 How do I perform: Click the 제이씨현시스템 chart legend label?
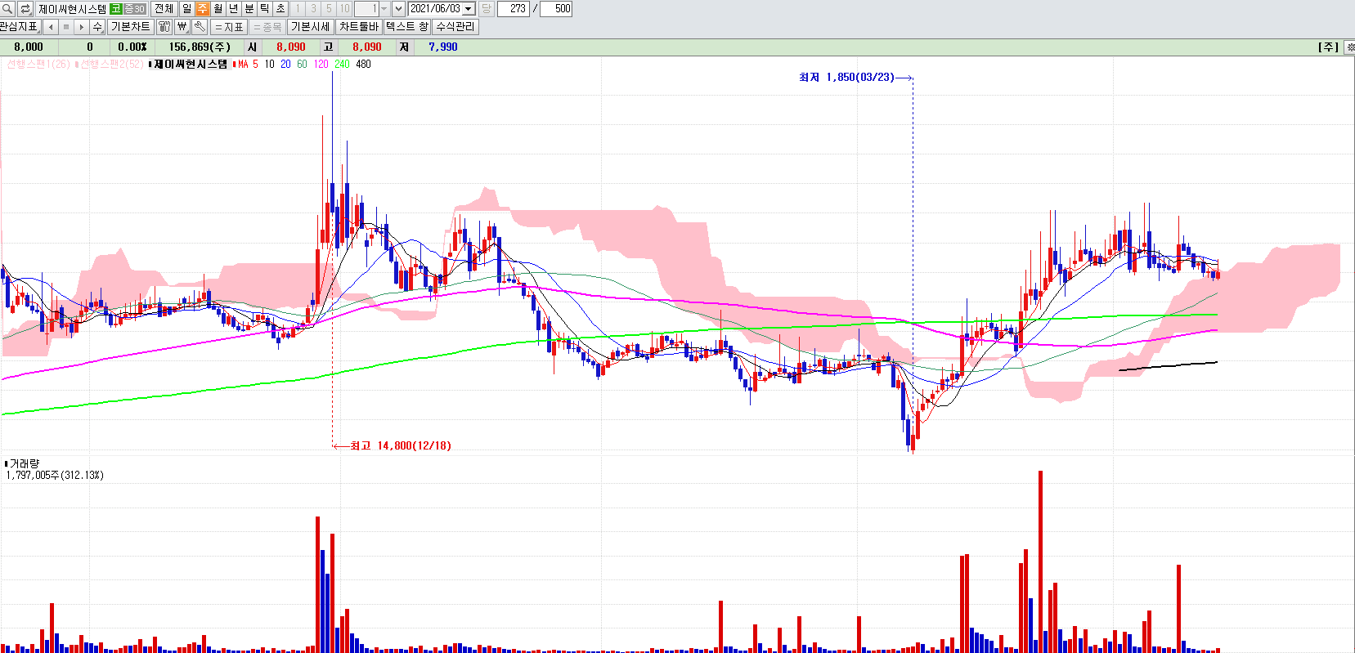(191, 64)
